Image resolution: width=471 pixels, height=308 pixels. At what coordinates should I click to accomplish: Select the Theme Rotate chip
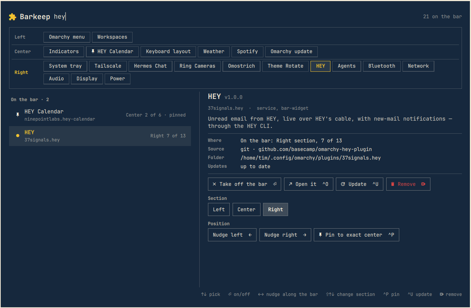tap(285, 66)
